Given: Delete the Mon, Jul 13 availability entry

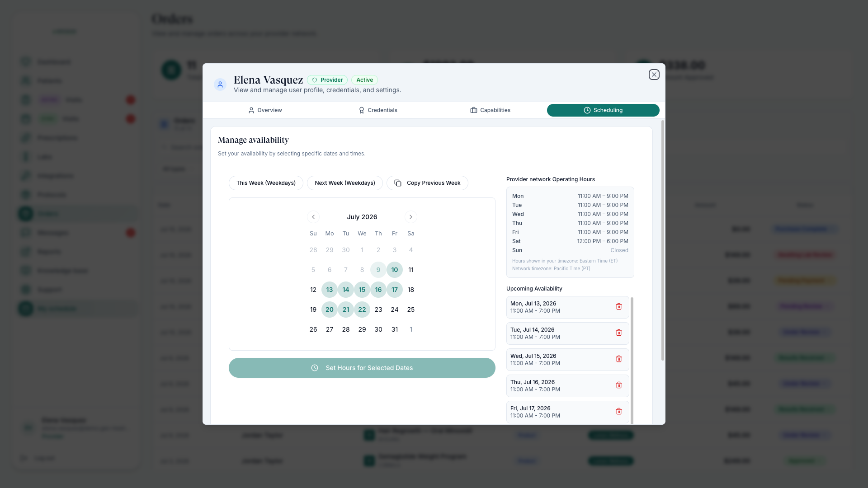Looking at the screenshot, I should tap(619, 307).
